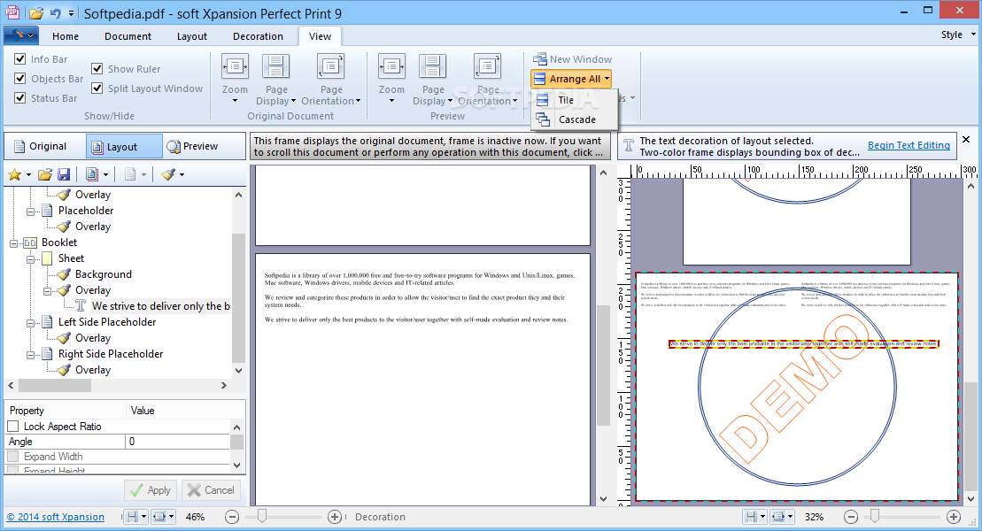Screen dimensions: 982x531
Task: Open Preview group Page Display
Action: (x=432, y=79)
